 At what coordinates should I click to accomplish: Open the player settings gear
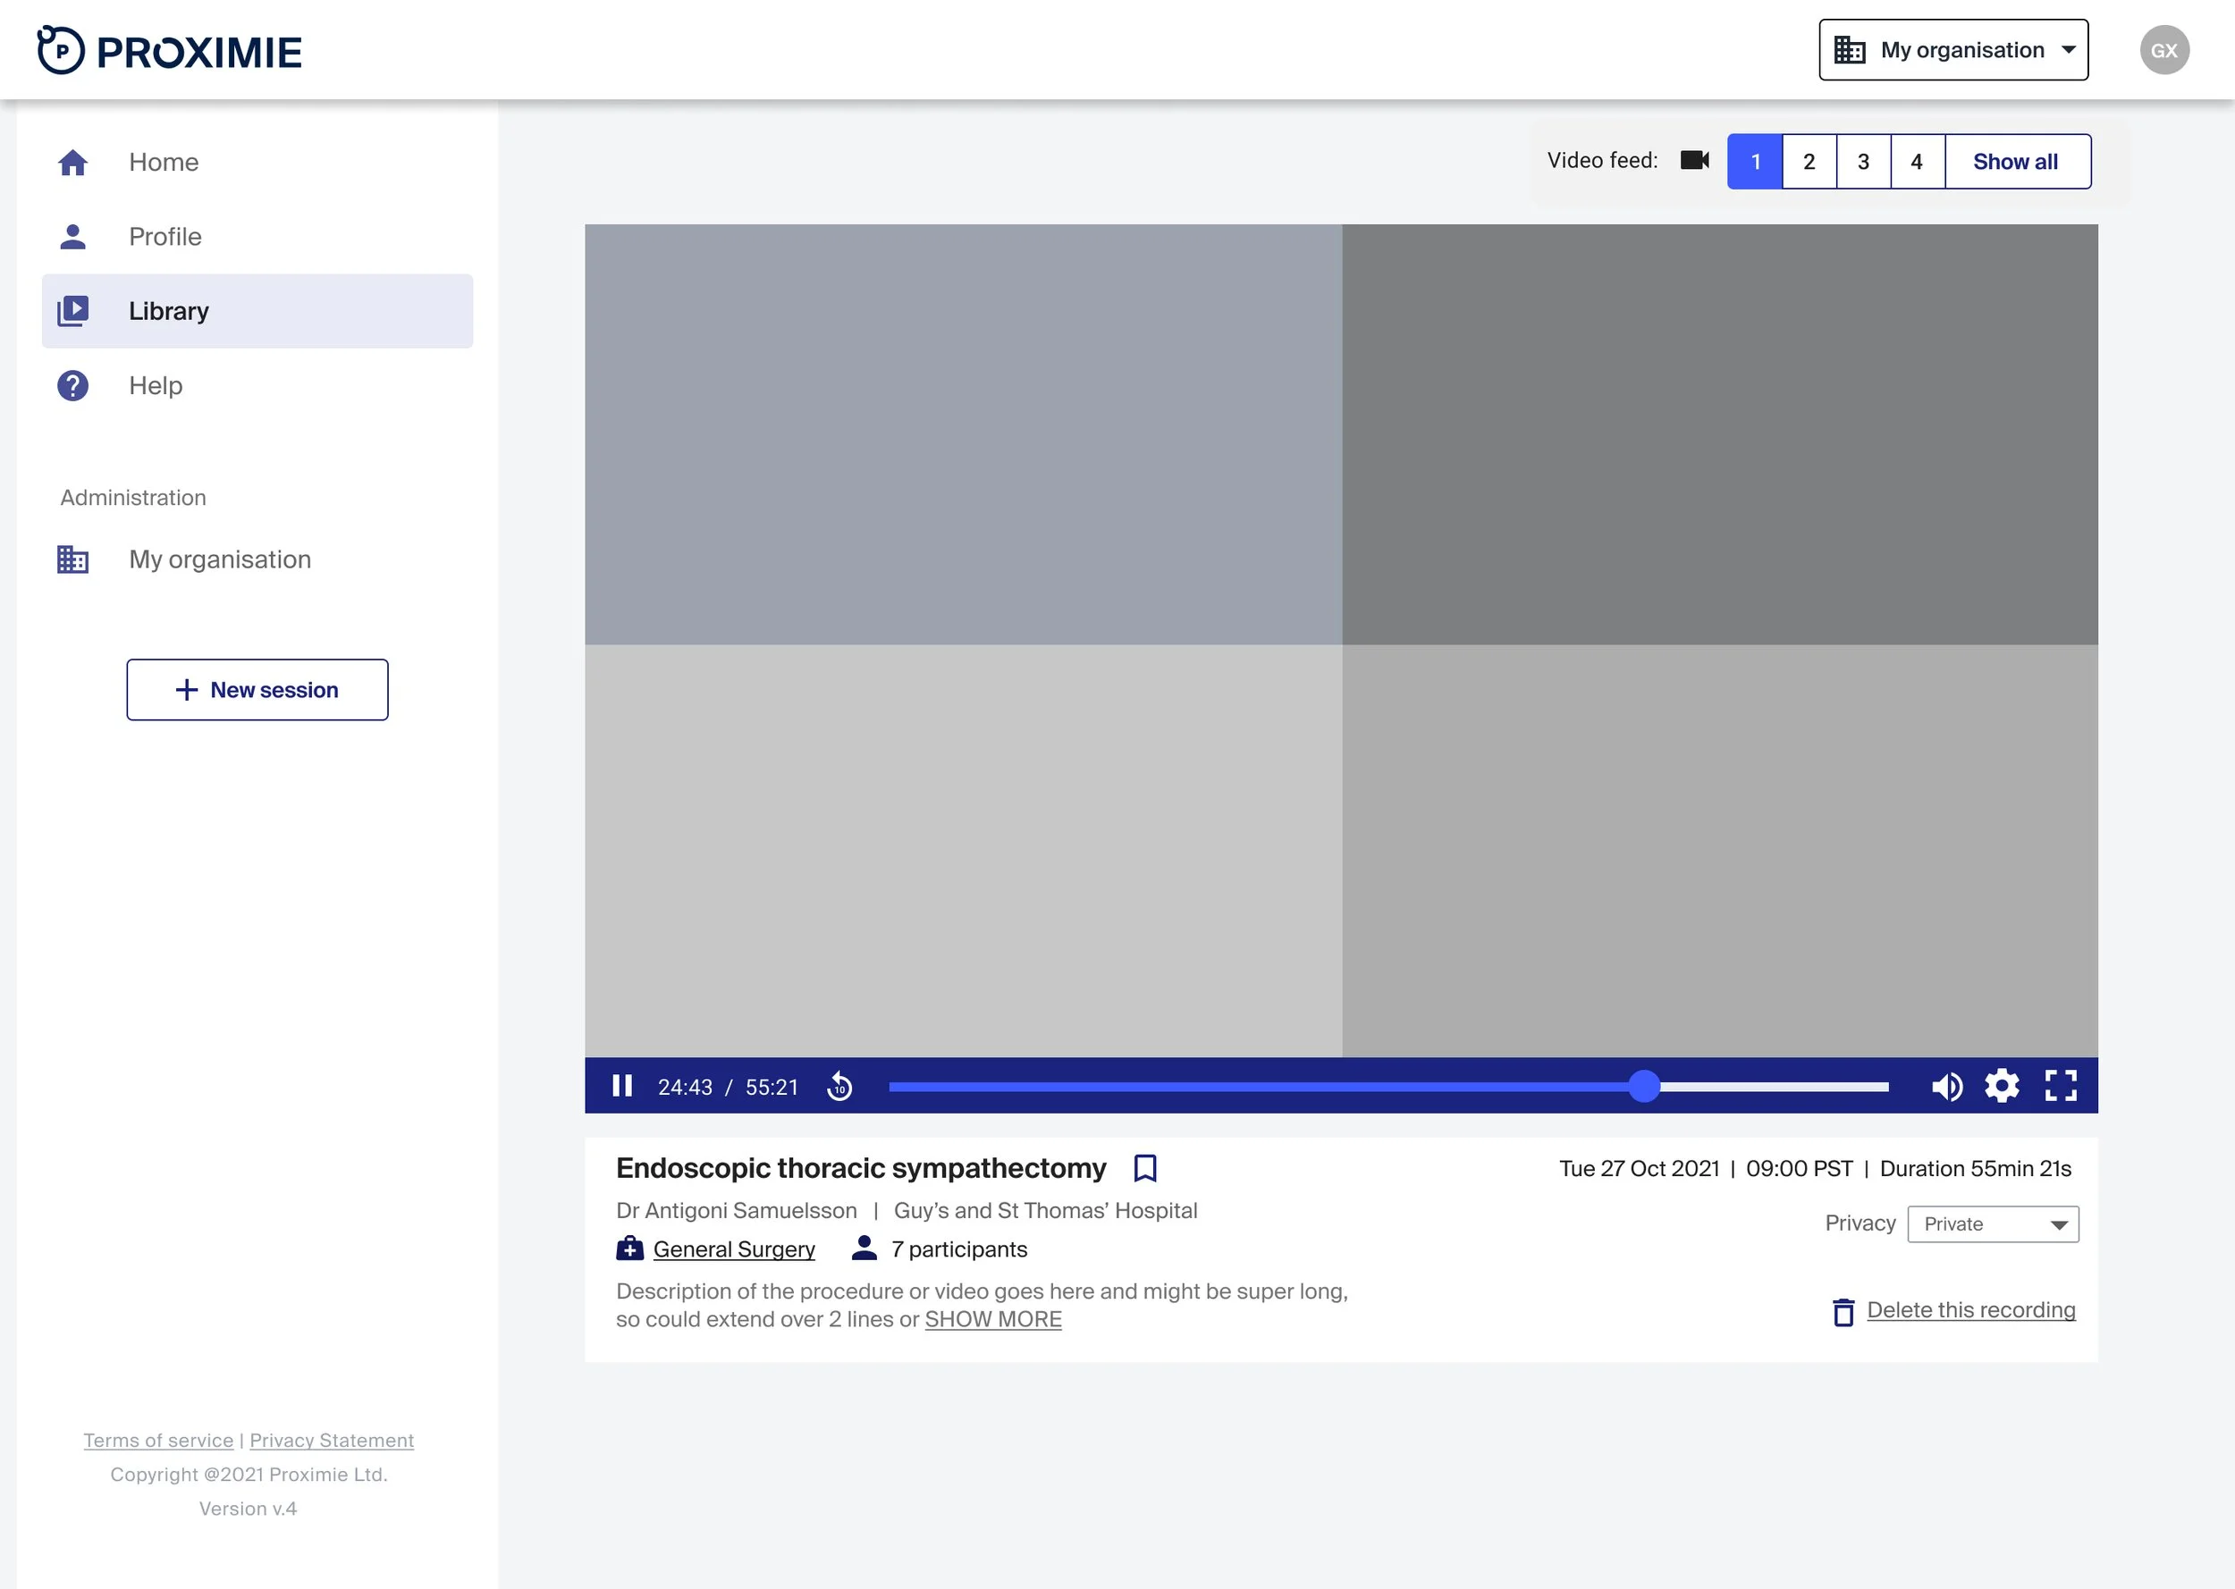tap(2001, 1086)
